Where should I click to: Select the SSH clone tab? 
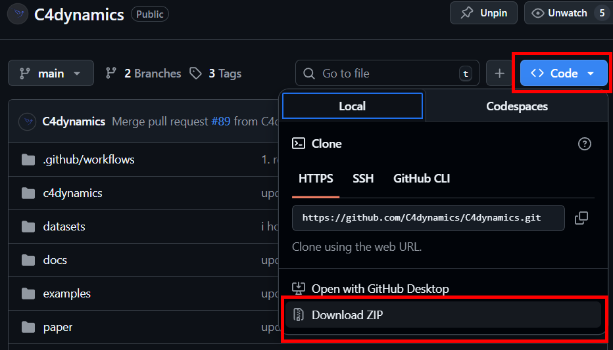coord(363,179)
